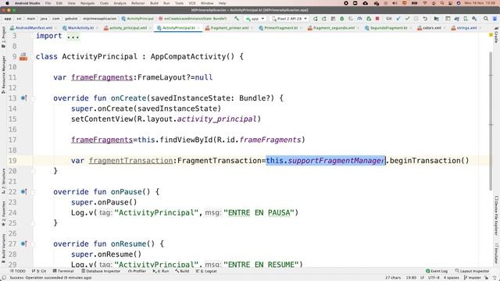Viewport: 500px width, 281px height.
Task: Collapse the onResume function fold marker
Action: (33, 244)
